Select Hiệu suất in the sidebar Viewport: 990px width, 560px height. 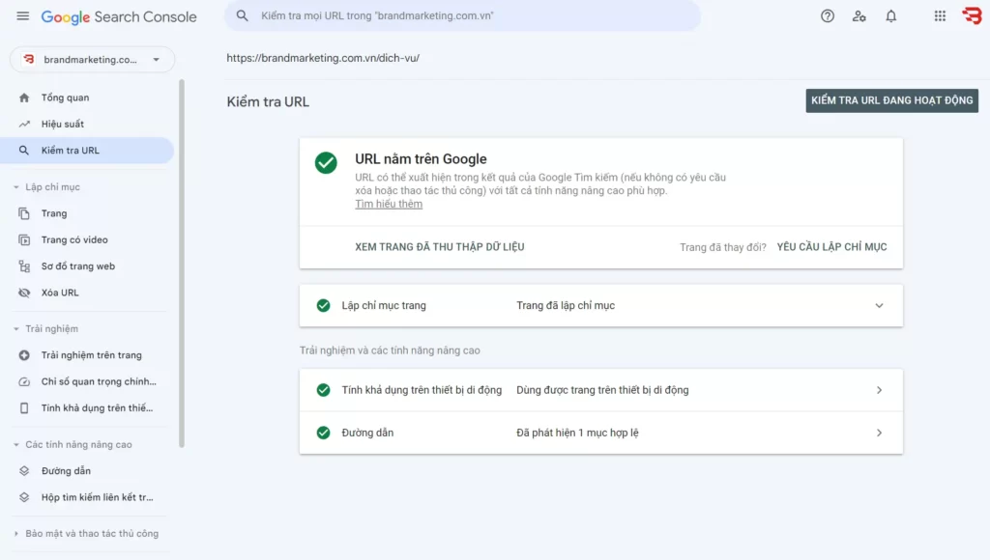tap(62, 124)
